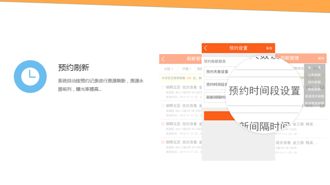Tick the topmost listing's unchecked circle
This screenshot has height=185, width=330.
click(x=162, y=87)
